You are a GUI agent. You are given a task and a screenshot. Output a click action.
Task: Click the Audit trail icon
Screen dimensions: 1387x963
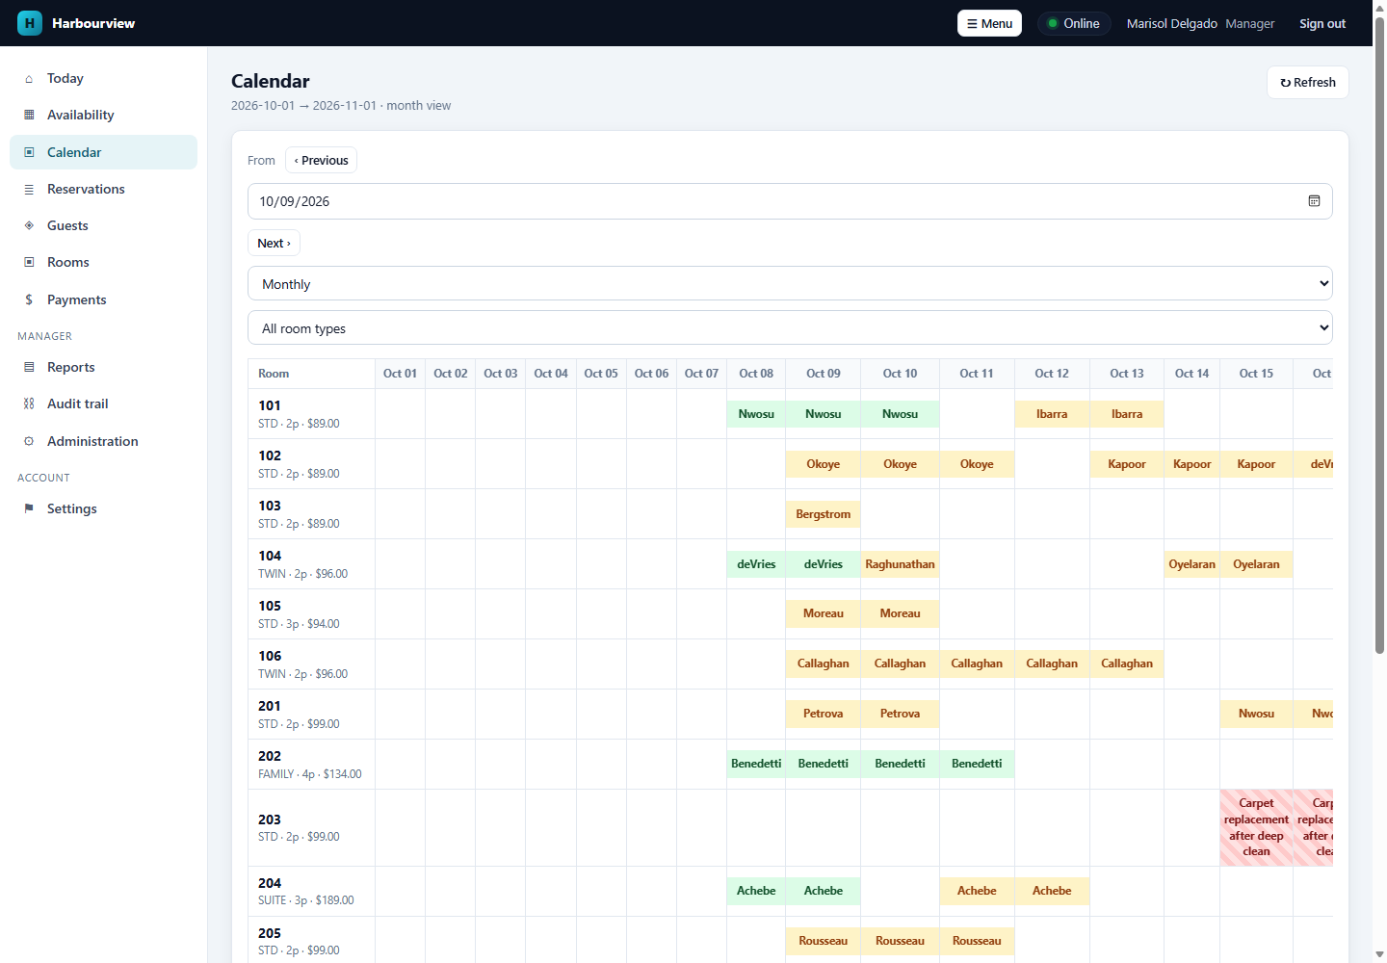(29, 404)
